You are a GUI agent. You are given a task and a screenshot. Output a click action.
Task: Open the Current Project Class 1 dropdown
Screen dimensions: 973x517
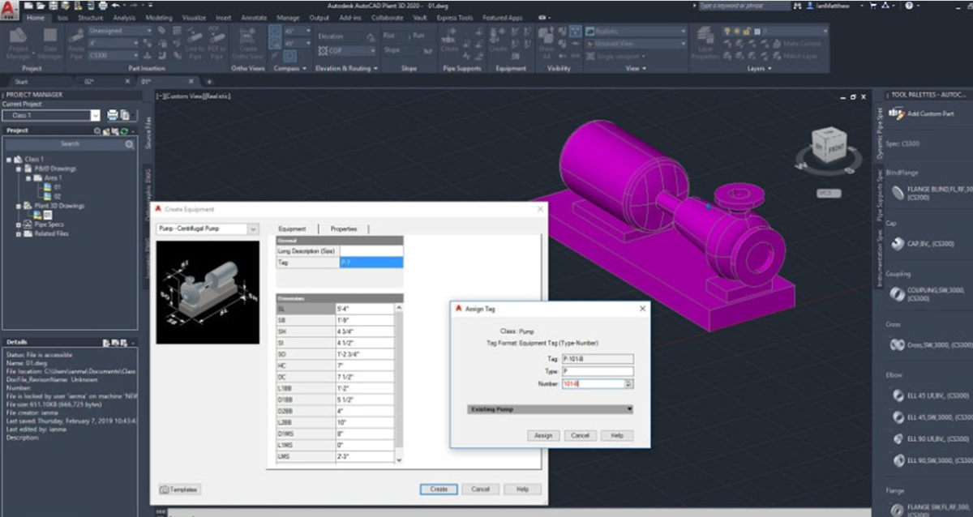[96, 116]
